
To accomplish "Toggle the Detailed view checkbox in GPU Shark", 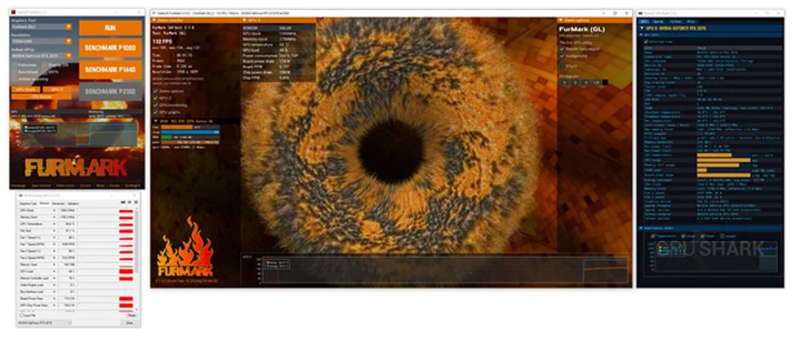I will (x=646, y=41).
